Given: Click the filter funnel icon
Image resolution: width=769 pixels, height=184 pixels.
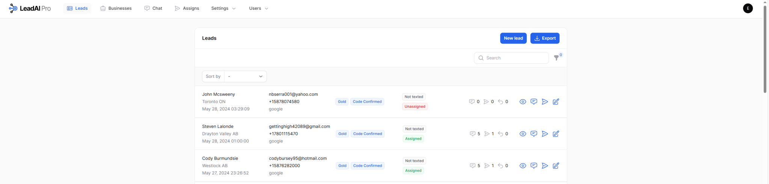Looking at the screenshot, I should (x=556, y=58).
